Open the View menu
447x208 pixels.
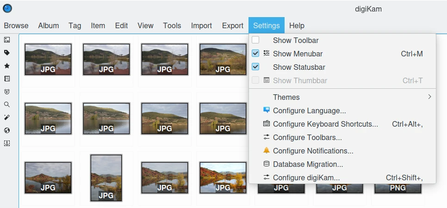coord(145,25)
